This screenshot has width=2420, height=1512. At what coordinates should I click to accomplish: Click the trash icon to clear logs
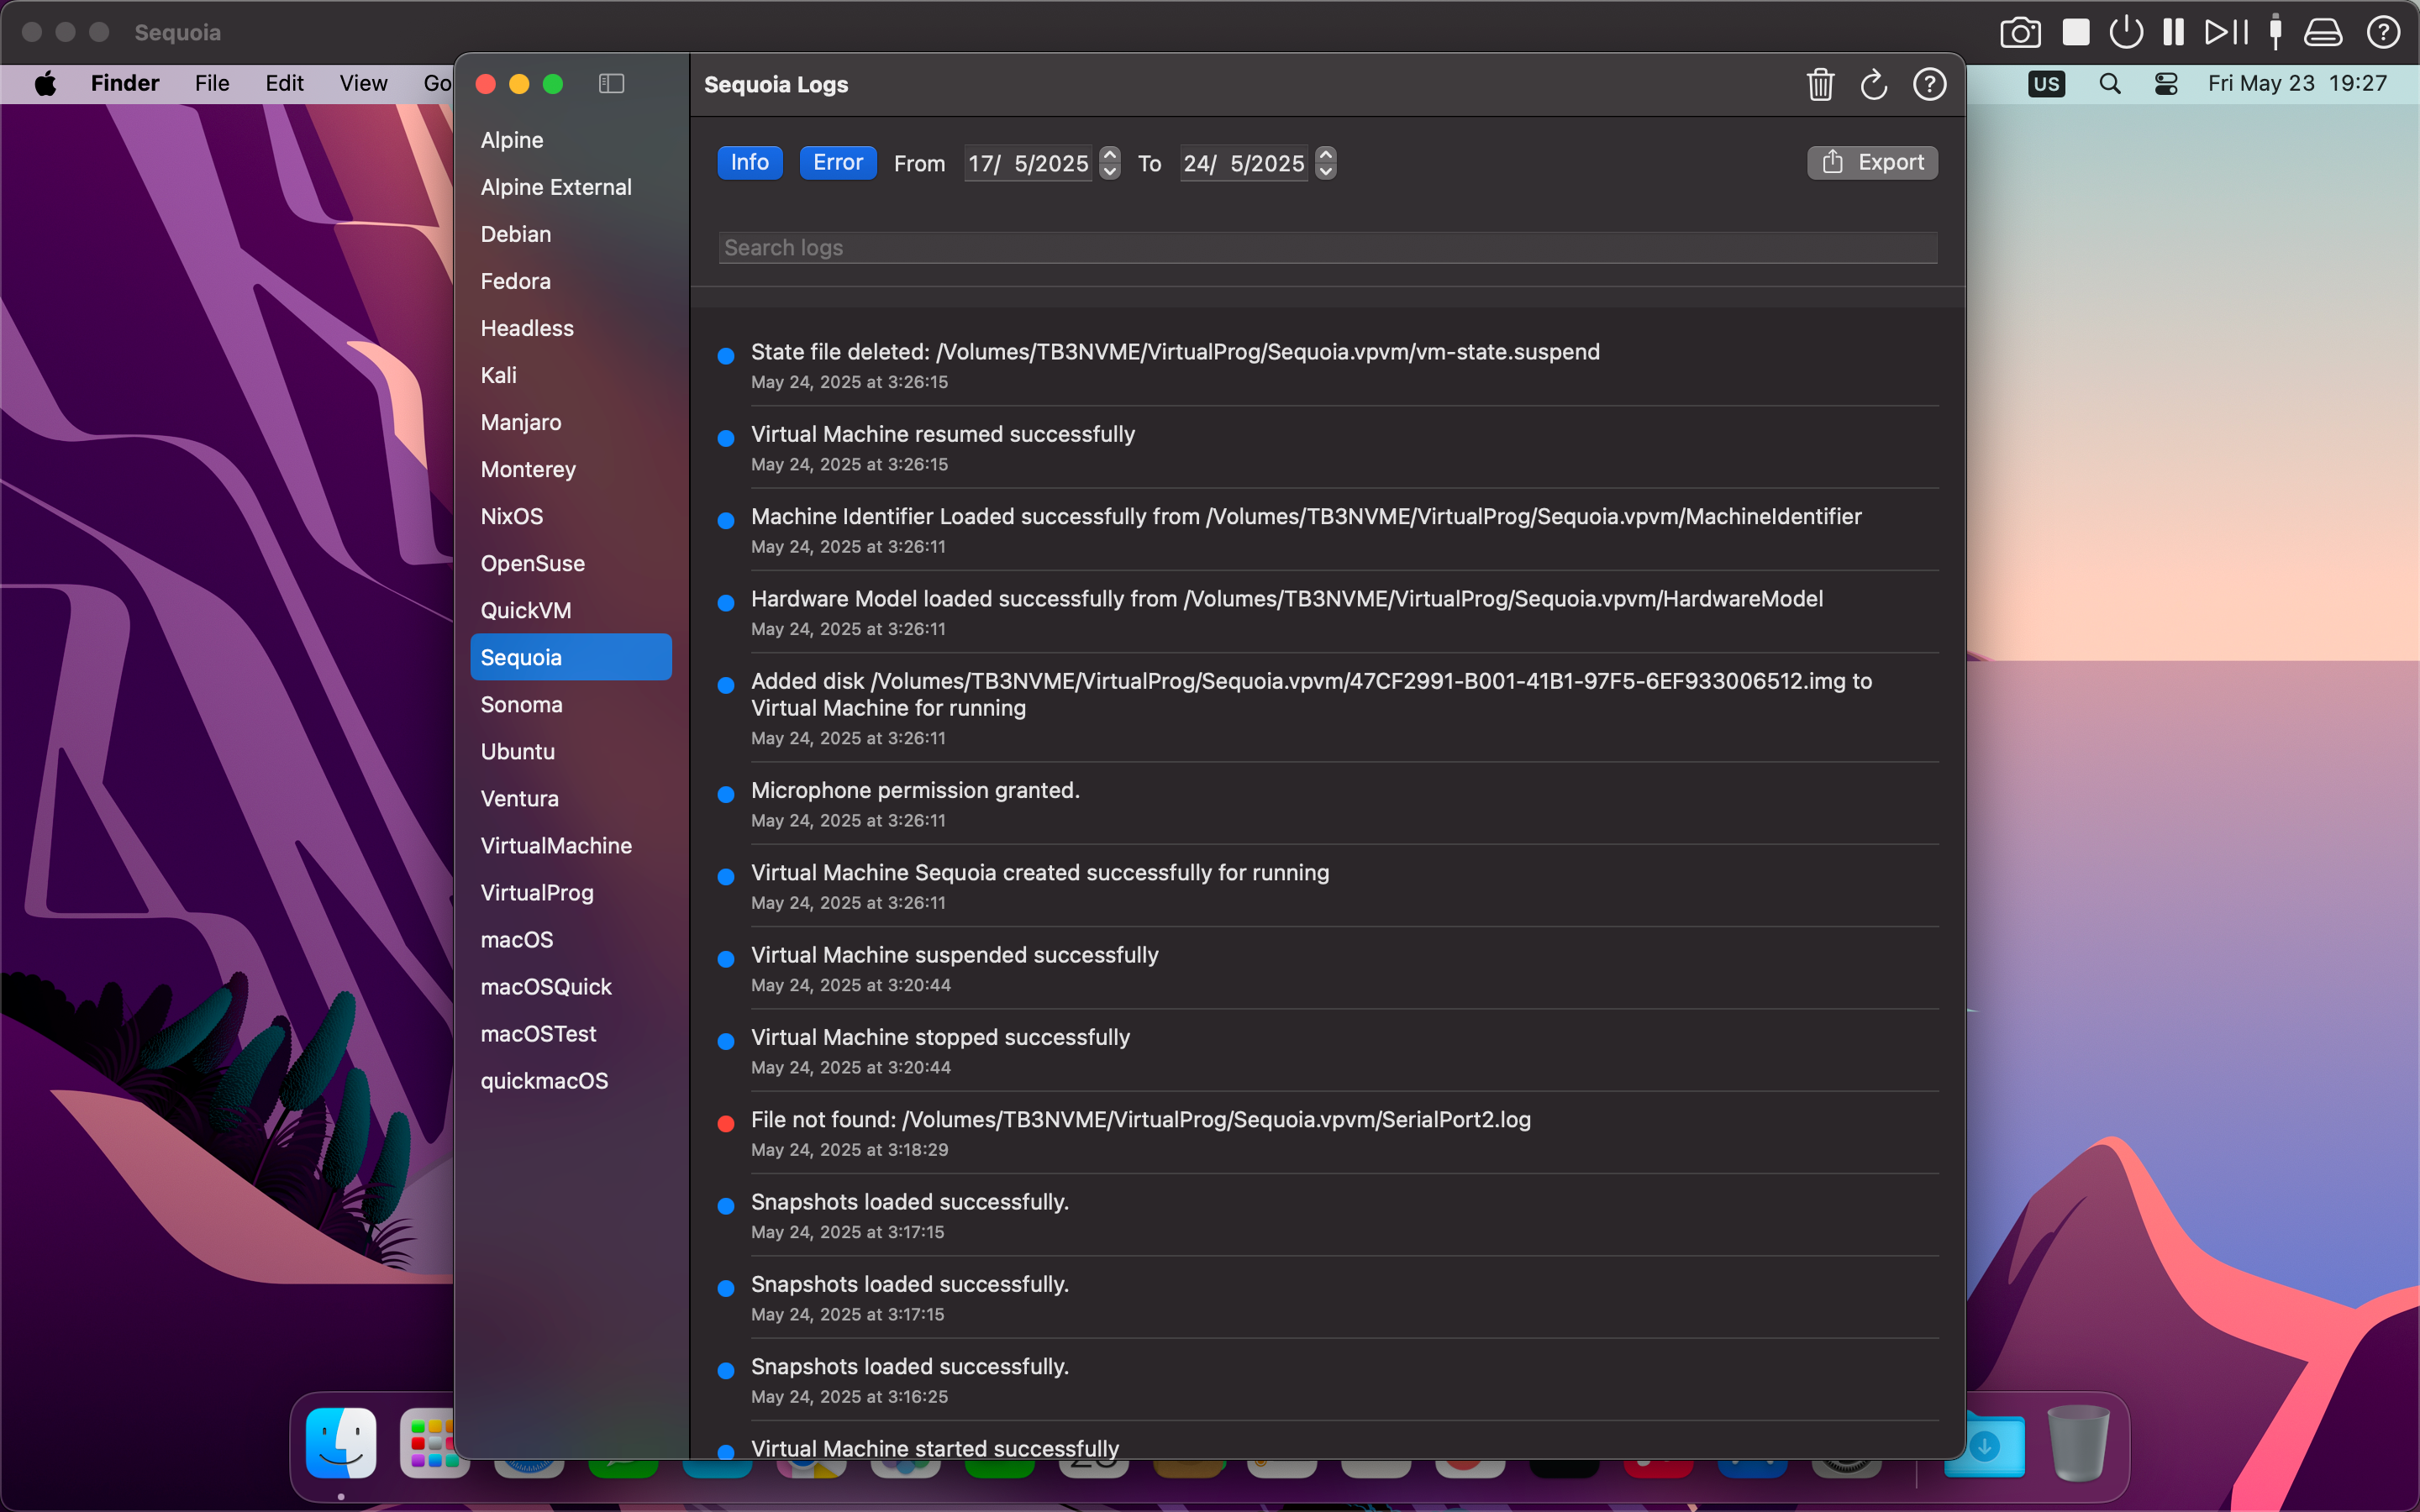point(1820,85)
